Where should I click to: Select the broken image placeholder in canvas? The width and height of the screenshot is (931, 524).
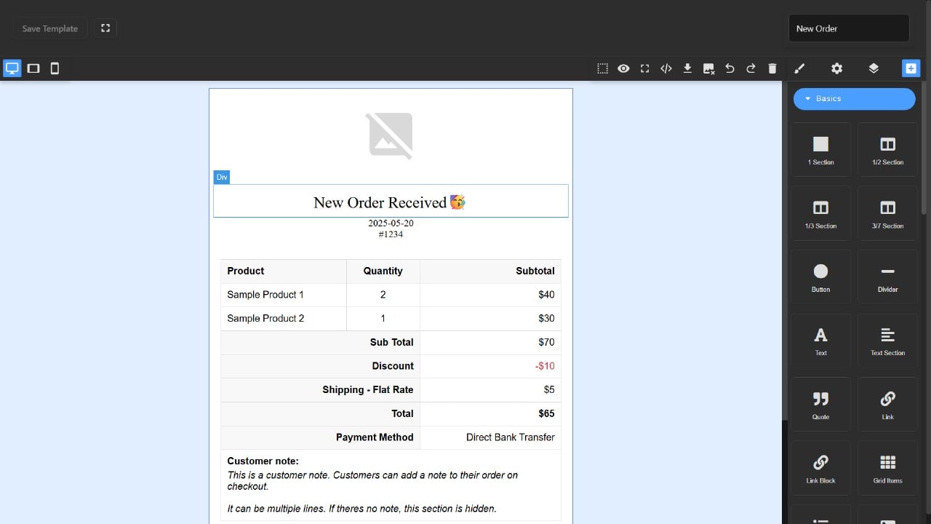(x=390, y=135)
